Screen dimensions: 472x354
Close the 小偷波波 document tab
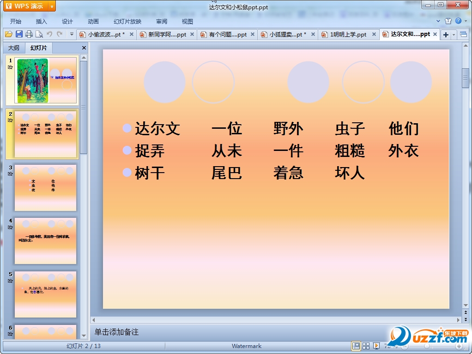132,34
